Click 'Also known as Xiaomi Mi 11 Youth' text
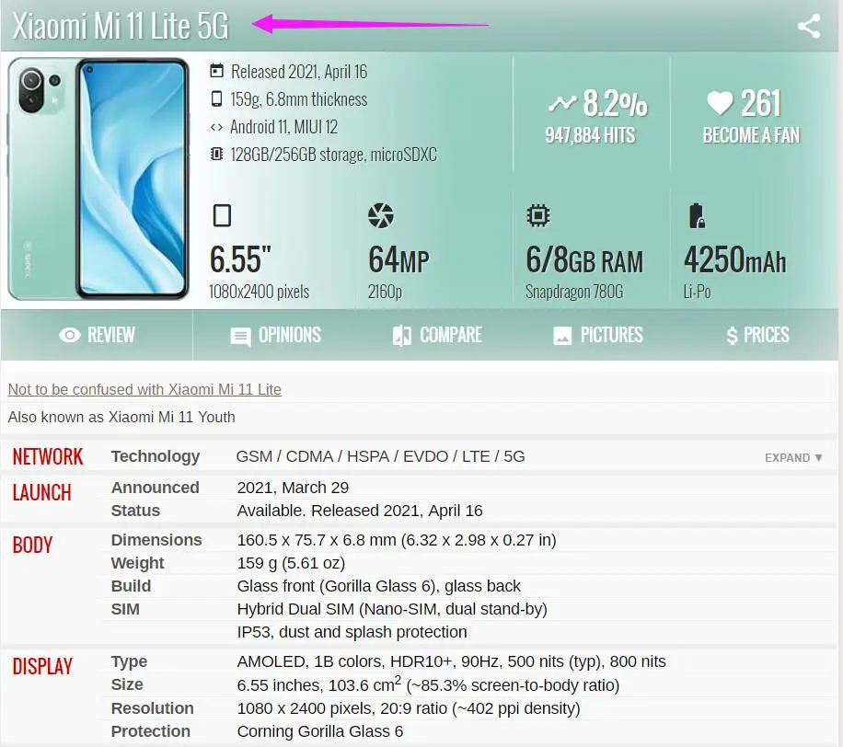843x747 pixels. pos(121,417)
